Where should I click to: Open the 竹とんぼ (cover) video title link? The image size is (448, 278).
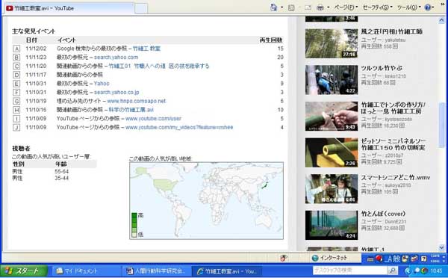[x=383, y=214]
